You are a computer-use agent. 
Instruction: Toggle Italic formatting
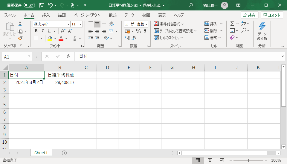[x=43, y=31]
